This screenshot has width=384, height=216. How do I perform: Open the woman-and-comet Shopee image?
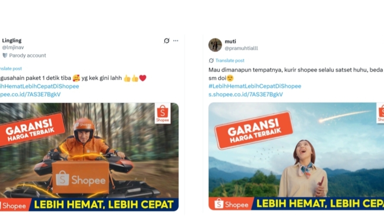(x=296, y=156)
